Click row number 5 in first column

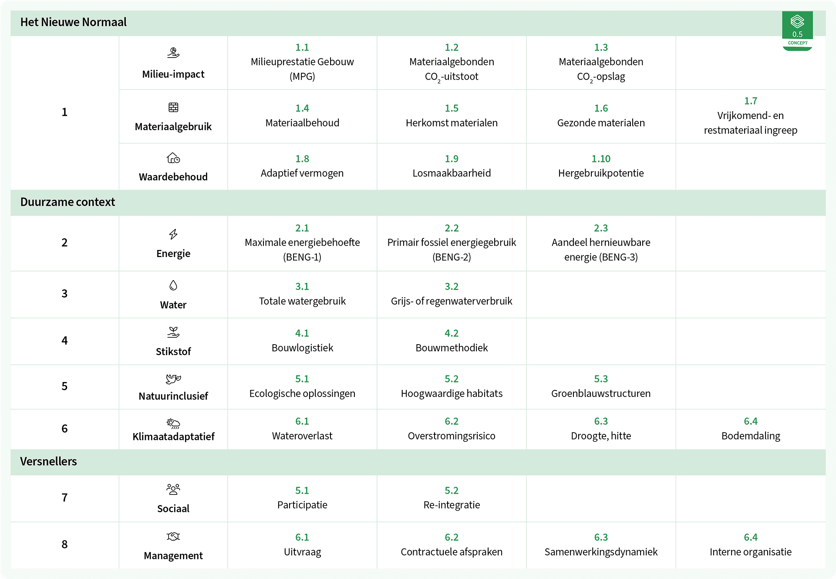click(x=64, y=386)
